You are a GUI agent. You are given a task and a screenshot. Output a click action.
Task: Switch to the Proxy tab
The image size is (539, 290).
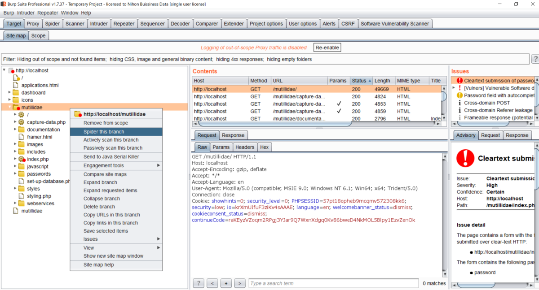click(x=33, y=24)
